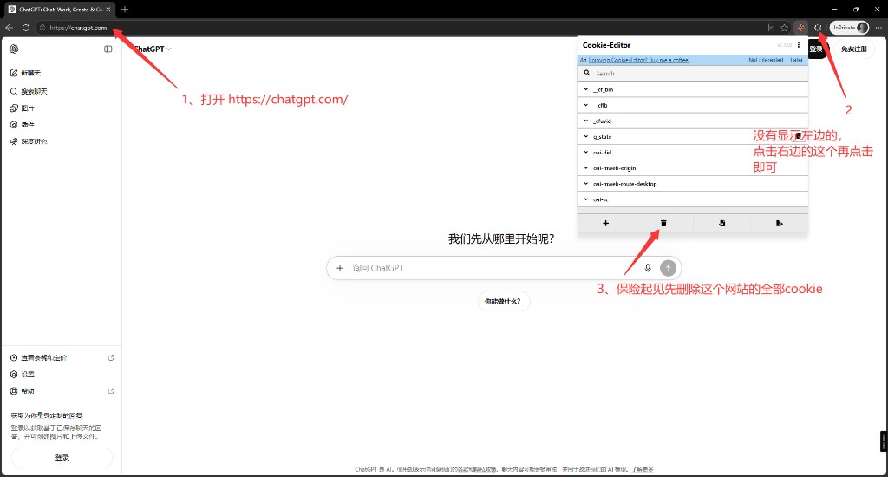Image resolution: width=888 pixels, height=477 pixels.
Task: Collapse the sidebar with panel toggle icon
Action: coord(108,49)
